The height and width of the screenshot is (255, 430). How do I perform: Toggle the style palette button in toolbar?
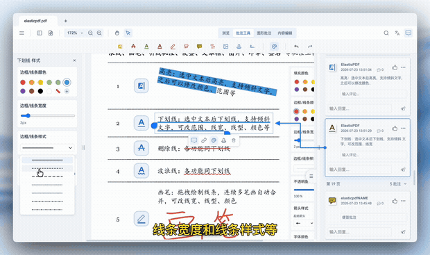coord(274,47)
